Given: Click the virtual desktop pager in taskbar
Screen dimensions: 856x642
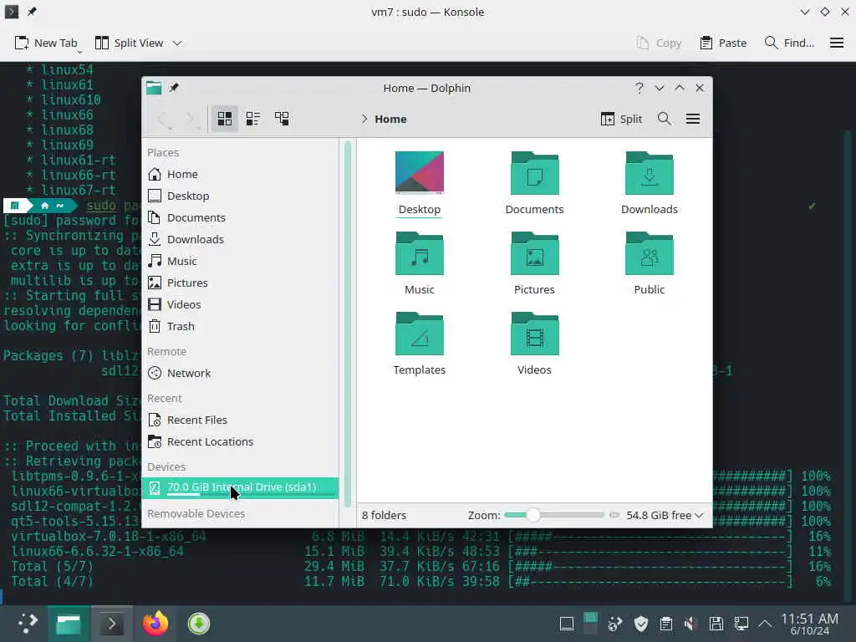Looking at the screenshot, I should 590,624.
